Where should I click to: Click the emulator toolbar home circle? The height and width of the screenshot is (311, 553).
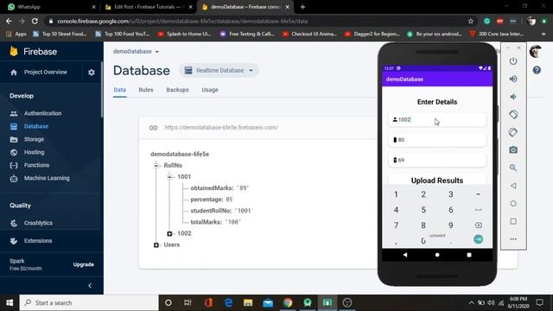pyautogui.click(x=513, y=204)
